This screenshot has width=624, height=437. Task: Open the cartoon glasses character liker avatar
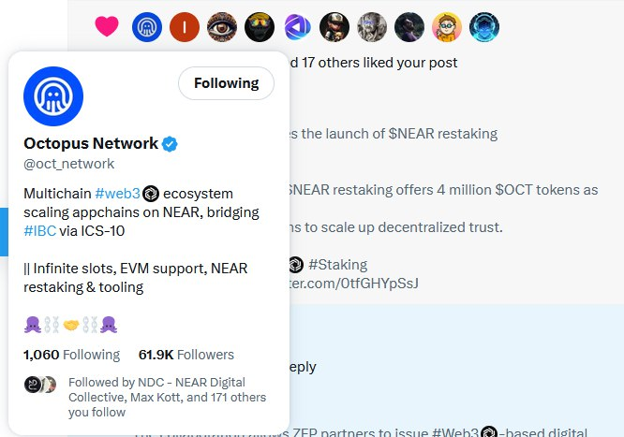coord(447,27)
